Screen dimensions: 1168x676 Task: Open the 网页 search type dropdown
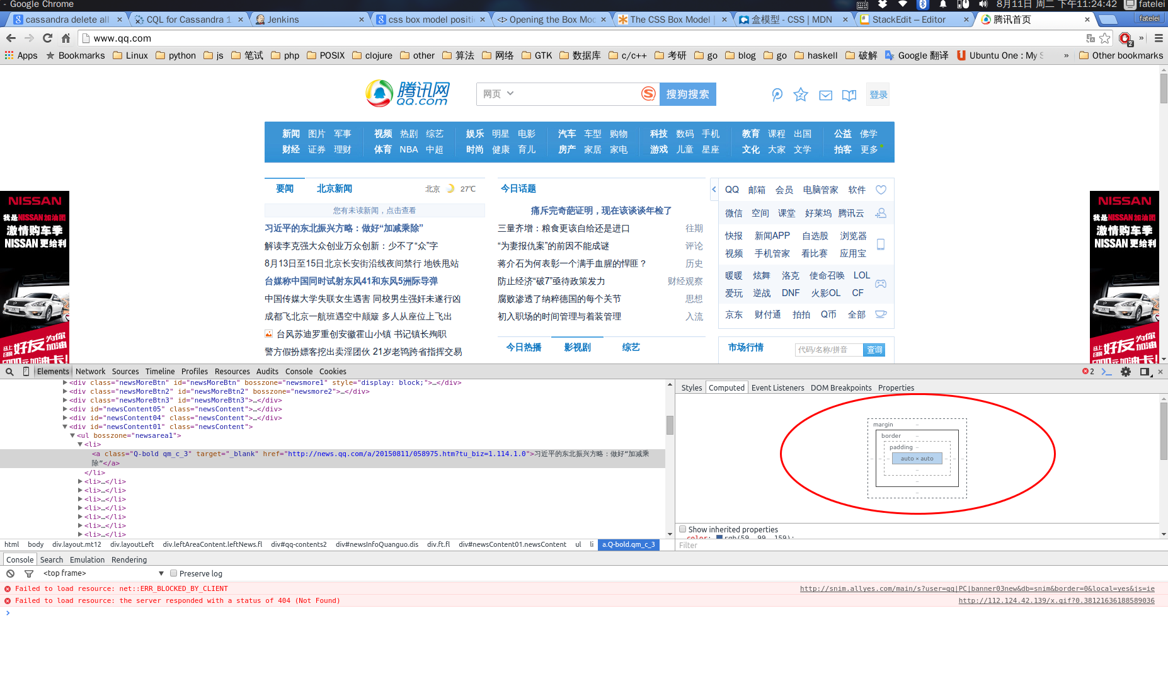point(499,94)
